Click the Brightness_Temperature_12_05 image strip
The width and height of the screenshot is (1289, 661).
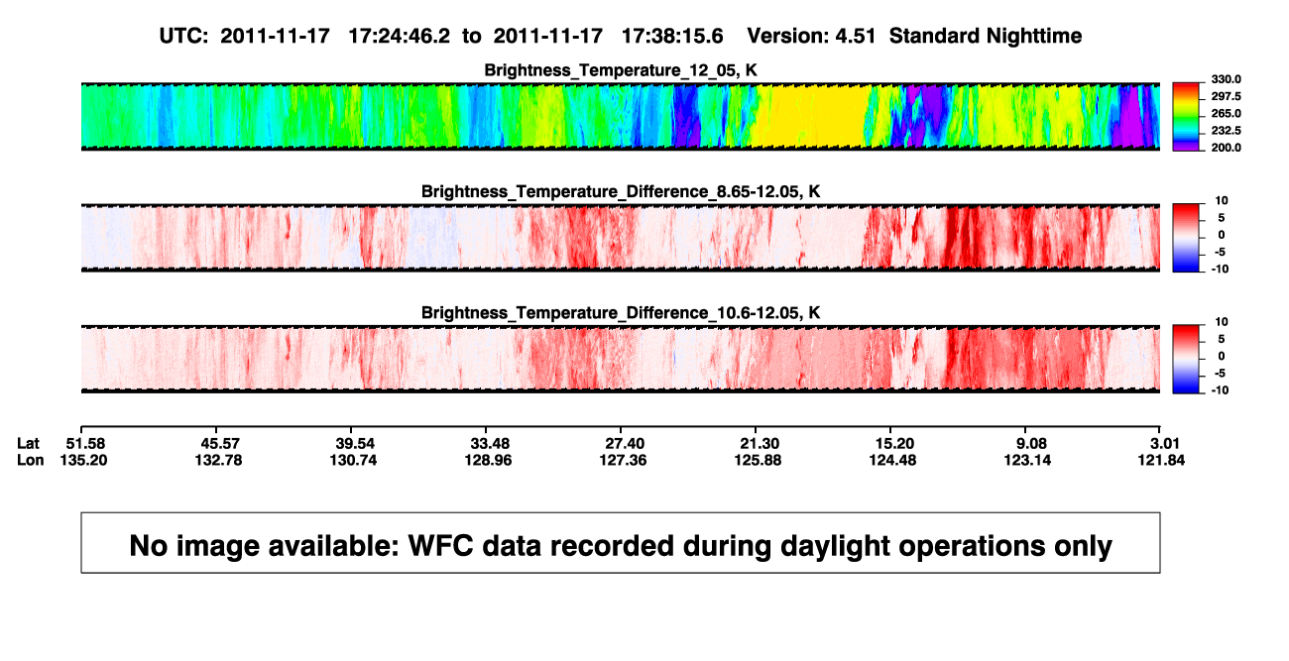pyautogui.click(x=620, y=116)
